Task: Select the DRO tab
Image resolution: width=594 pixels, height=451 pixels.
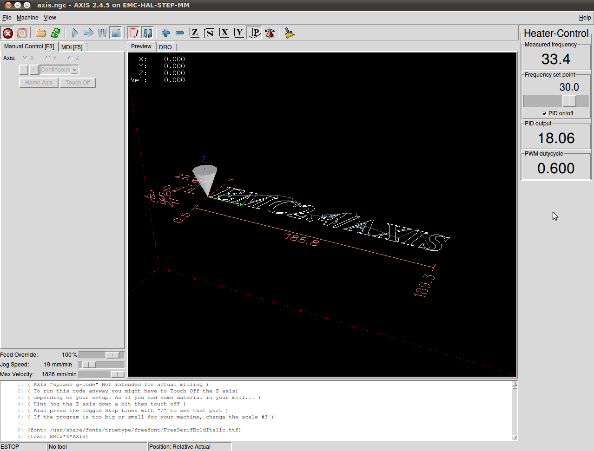Action: coord(165,47)
